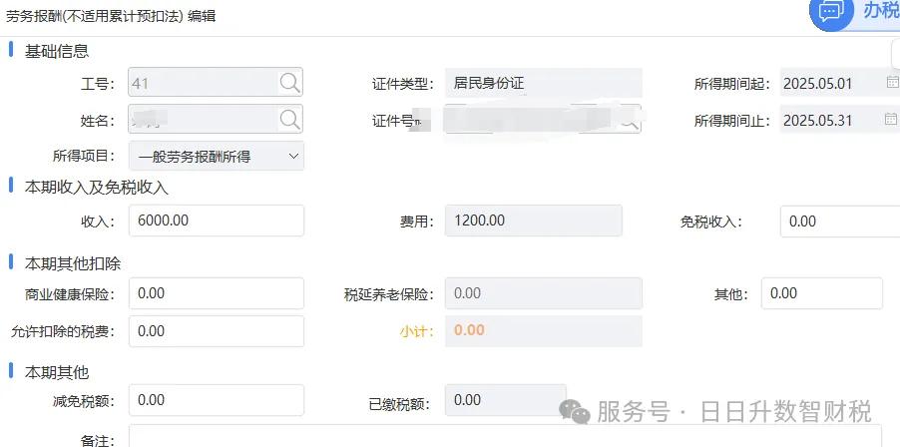The width and height of the screenshot is (900, 447).
Task: Click the 免税收入 input field
Action: pyautogui.click(x=840, y=222)
